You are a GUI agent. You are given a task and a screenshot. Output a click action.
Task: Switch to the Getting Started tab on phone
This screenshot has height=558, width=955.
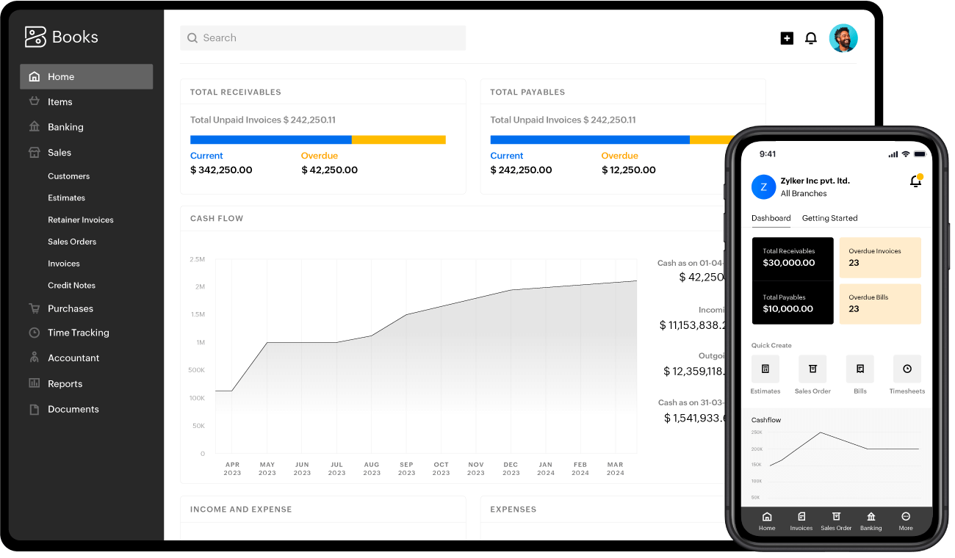[x=829, y=218]
